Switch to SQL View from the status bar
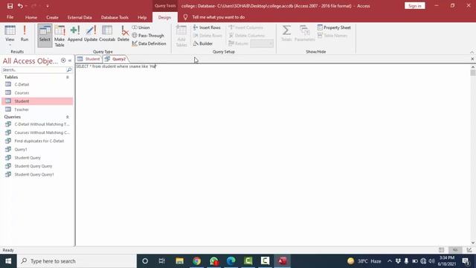The image size is (476, 268). click(x=455, y=250)
